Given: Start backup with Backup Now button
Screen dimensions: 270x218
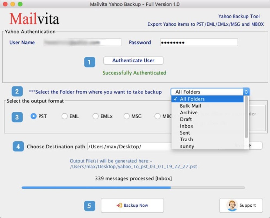Looking at the screenshot, I should click(x=132, y=205).
